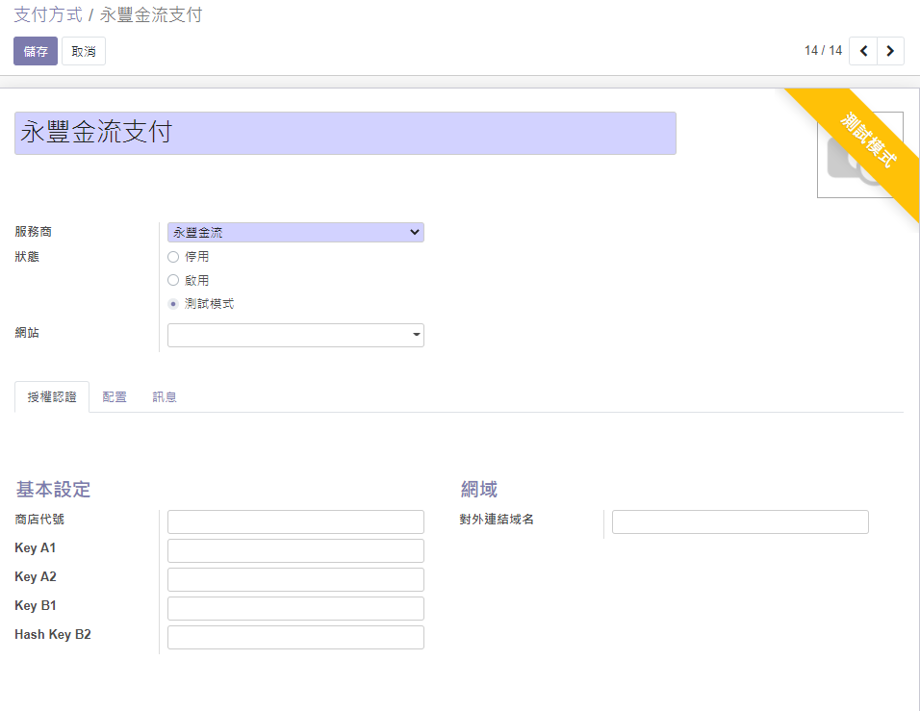The width and height of the screenshot is (920, 711).
Task: Focus the Key A2 input field
Action: click(x=295, y=579)
